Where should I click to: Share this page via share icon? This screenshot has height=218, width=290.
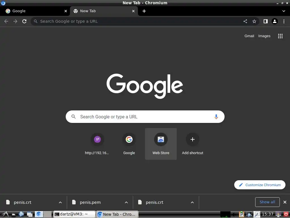pos(245,21)
